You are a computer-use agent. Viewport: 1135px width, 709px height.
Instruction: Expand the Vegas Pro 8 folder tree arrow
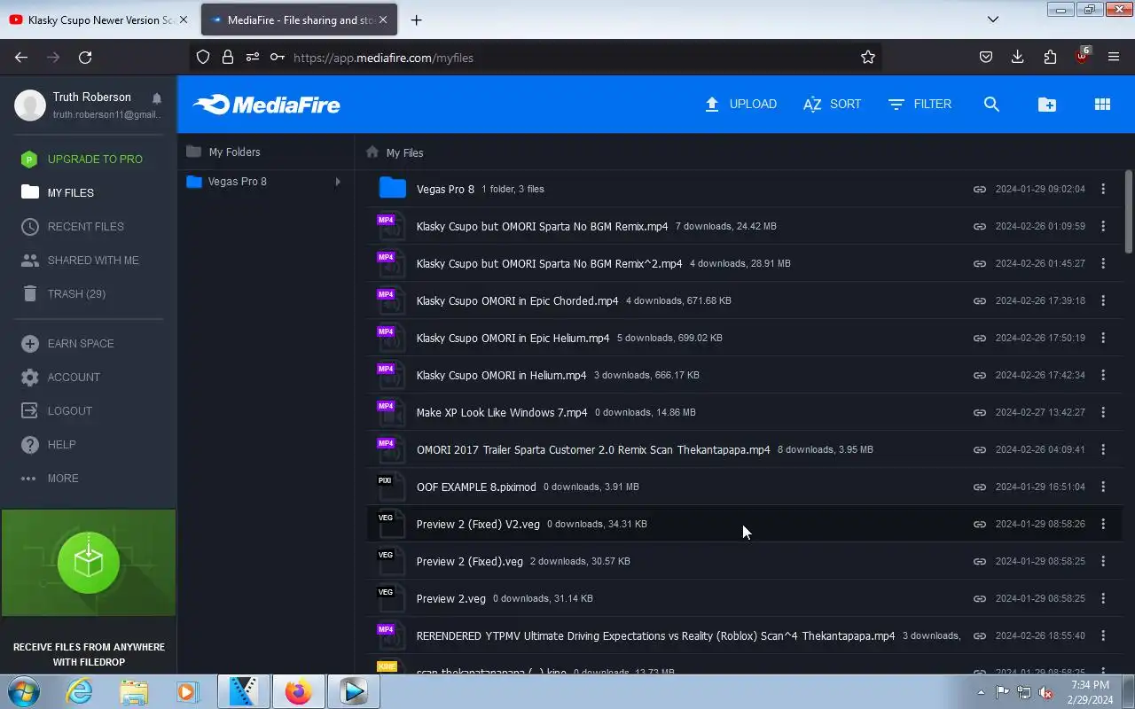pos(338,182)
